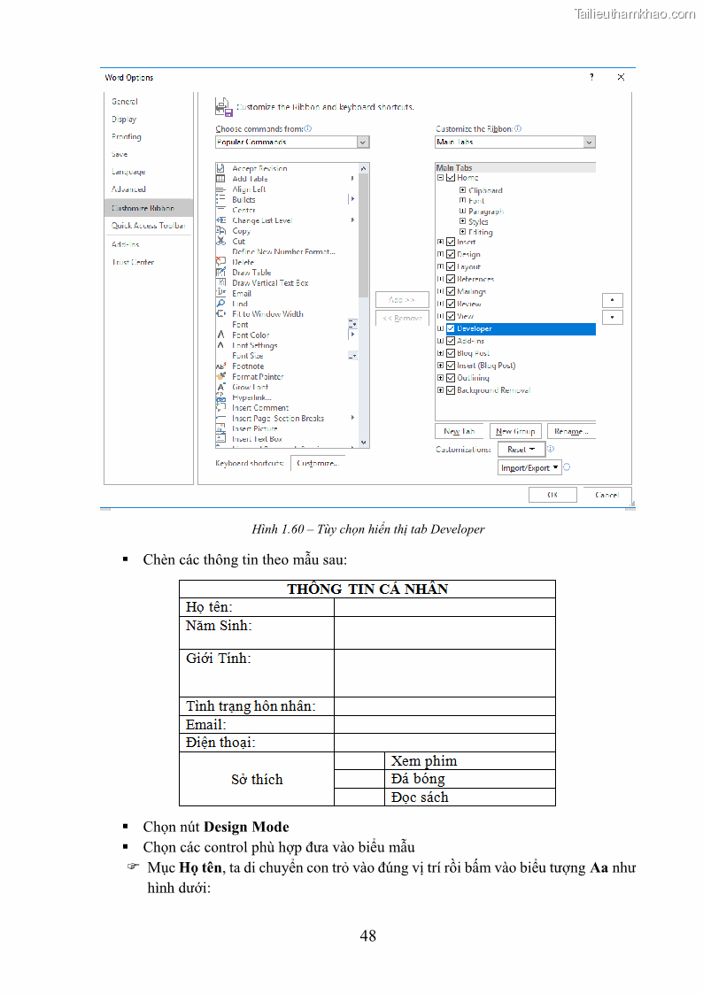Switch to the Advanced options category
The width and height of the screenshot is (703, 994).
coord(128,189)
